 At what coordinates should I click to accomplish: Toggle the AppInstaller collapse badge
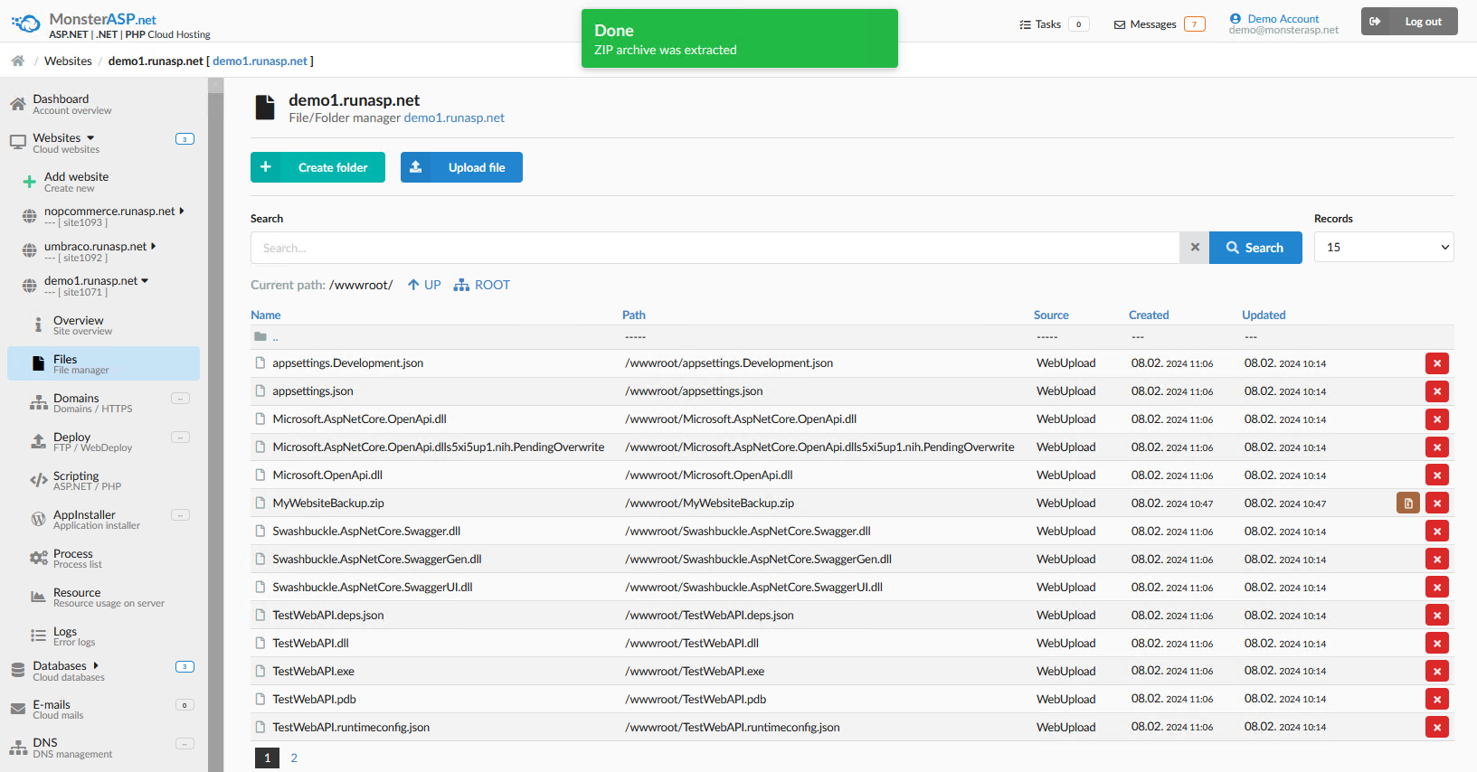(181, 515)
